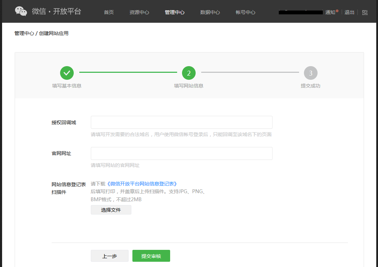
Task: Open 帐号中心 navigation item
Action: tap(245, 12)
